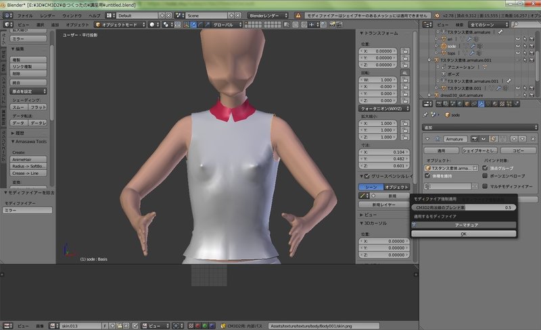Open the レンダー menu

click(48, 14)
